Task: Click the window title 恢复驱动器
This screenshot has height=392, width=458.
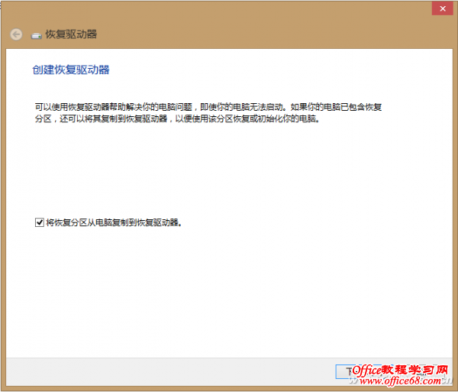Action: [71, 34]
